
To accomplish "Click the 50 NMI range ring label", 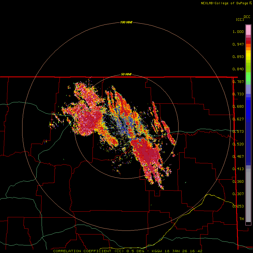I will (126, 74).
